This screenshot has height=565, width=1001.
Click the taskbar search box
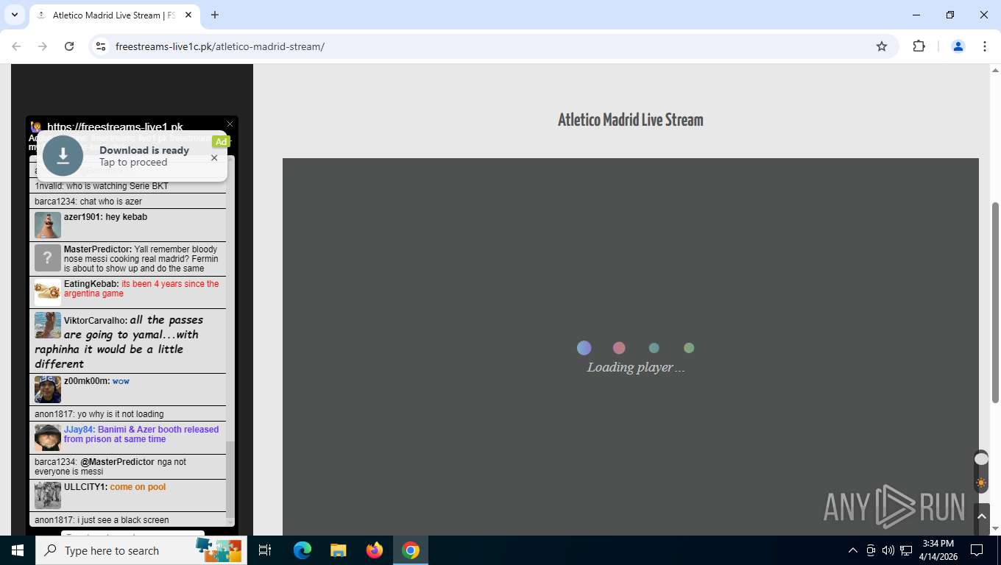141,550
